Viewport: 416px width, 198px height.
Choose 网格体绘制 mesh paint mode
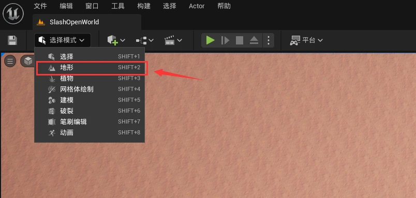pyautogui.click(x=90, y=89)
